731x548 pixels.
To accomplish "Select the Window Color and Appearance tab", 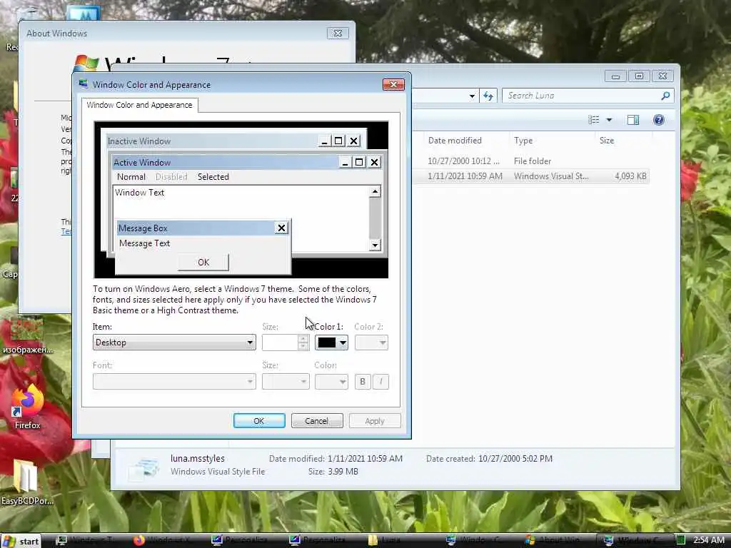I will [139, 105].
